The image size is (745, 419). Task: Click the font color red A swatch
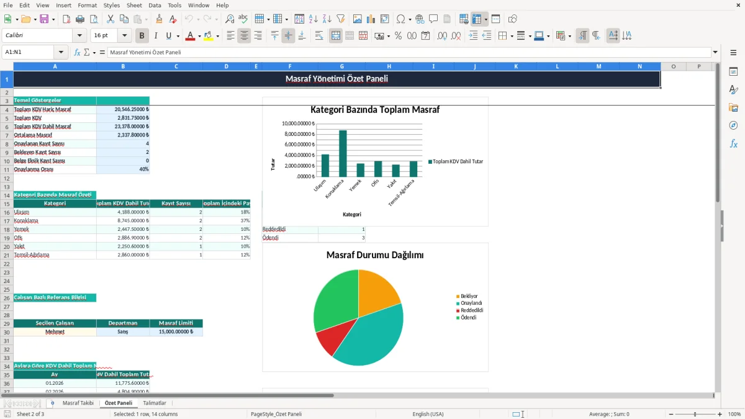point(190,36)
